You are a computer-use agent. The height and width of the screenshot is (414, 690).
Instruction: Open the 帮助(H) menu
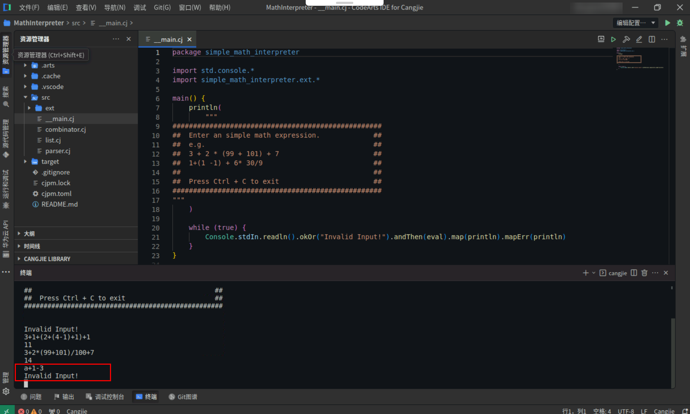(x=220, y=8)
